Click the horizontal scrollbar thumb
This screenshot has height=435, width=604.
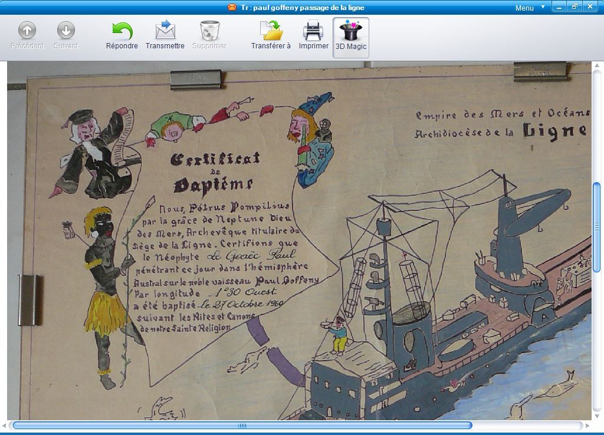[x=242, y=425]
